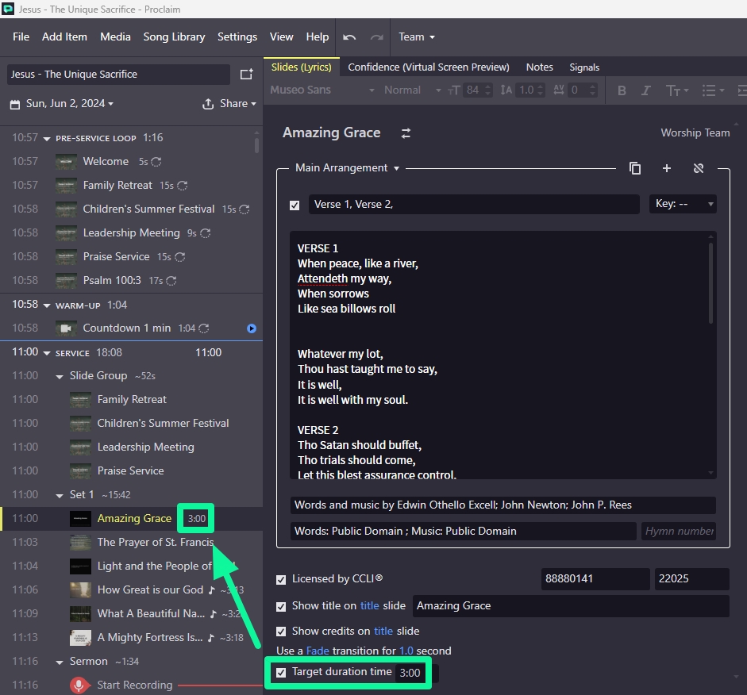
Task: Click the undo arrow icon
Action: 349,37
